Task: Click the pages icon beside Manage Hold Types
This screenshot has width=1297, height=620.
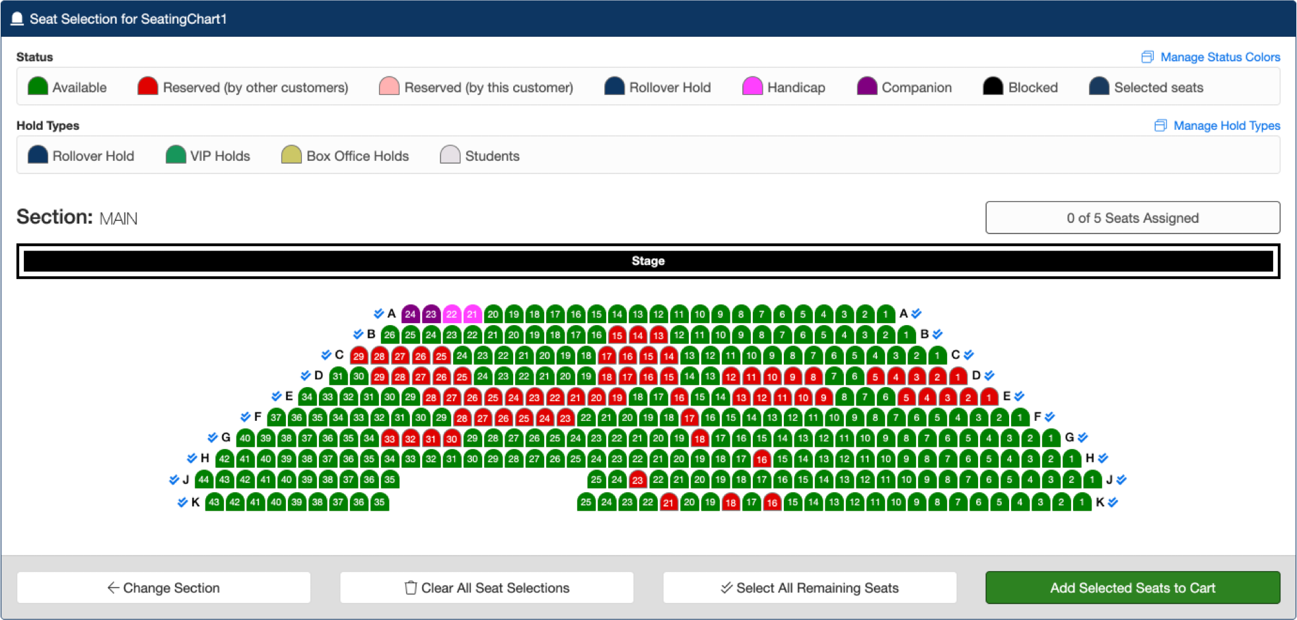Action: pyautogui.click(x=1160, y=125)
